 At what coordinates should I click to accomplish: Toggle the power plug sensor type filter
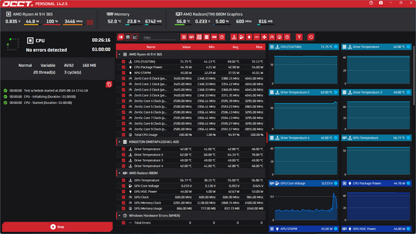click(x=249, y=37)
